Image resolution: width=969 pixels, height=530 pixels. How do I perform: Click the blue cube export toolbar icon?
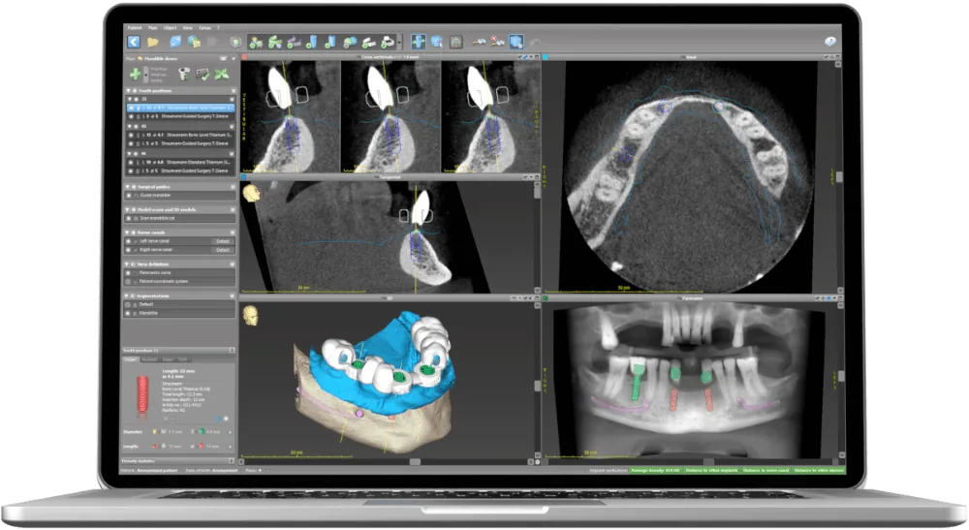coord(174,42)
